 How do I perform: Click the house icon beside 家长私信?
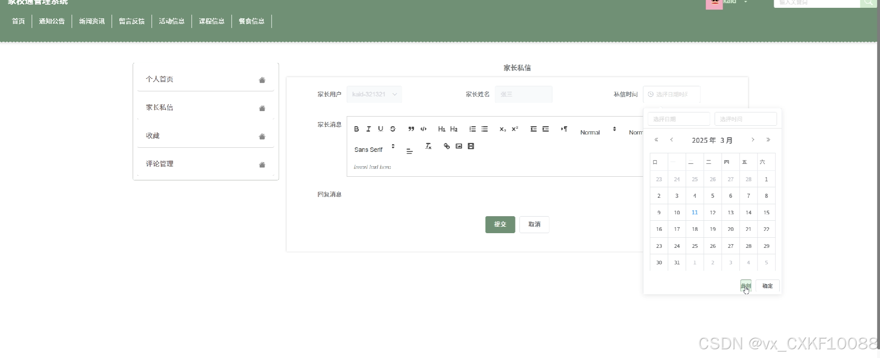[262, 108]
